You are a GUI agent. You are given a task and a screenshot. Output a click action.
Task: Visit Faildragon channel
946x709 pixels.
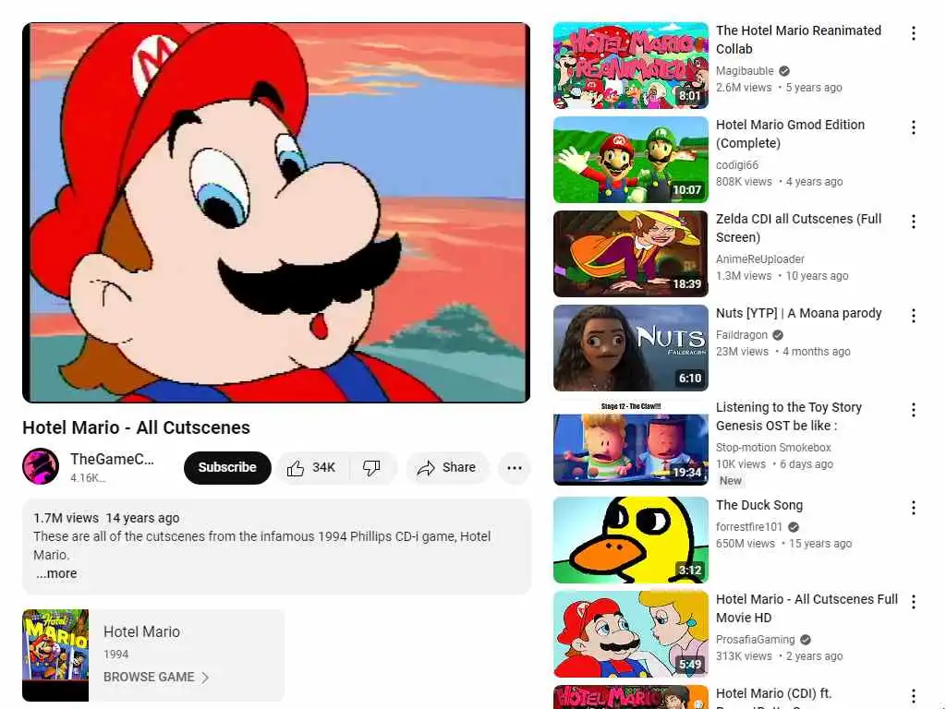[742, 334]
